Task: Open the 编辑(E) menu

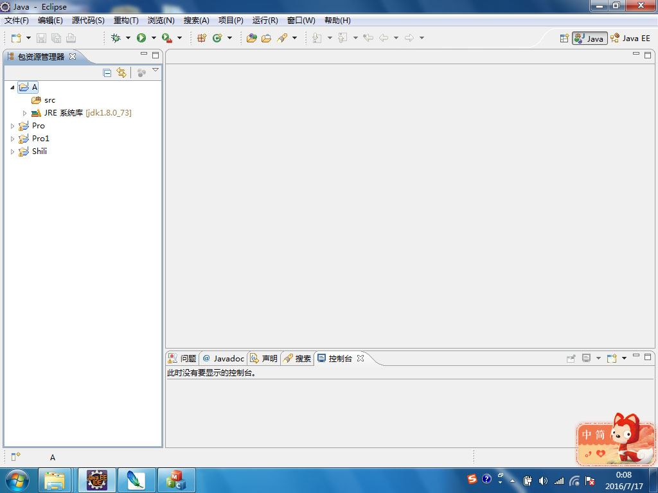Action: [50, 20]
